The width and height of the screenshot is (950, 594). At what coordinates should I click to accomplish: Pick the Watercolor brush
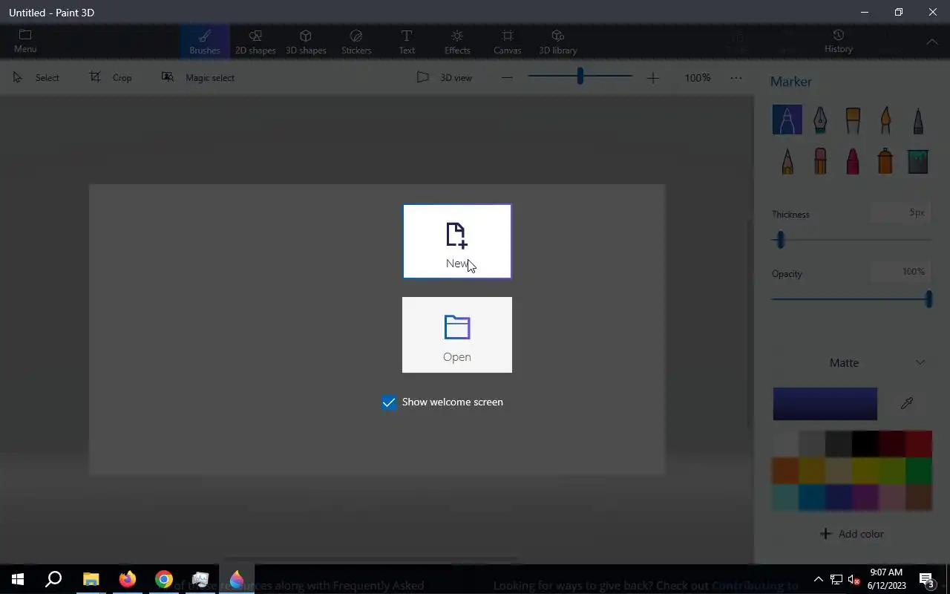pyautogui.click(x=885, y=120)
